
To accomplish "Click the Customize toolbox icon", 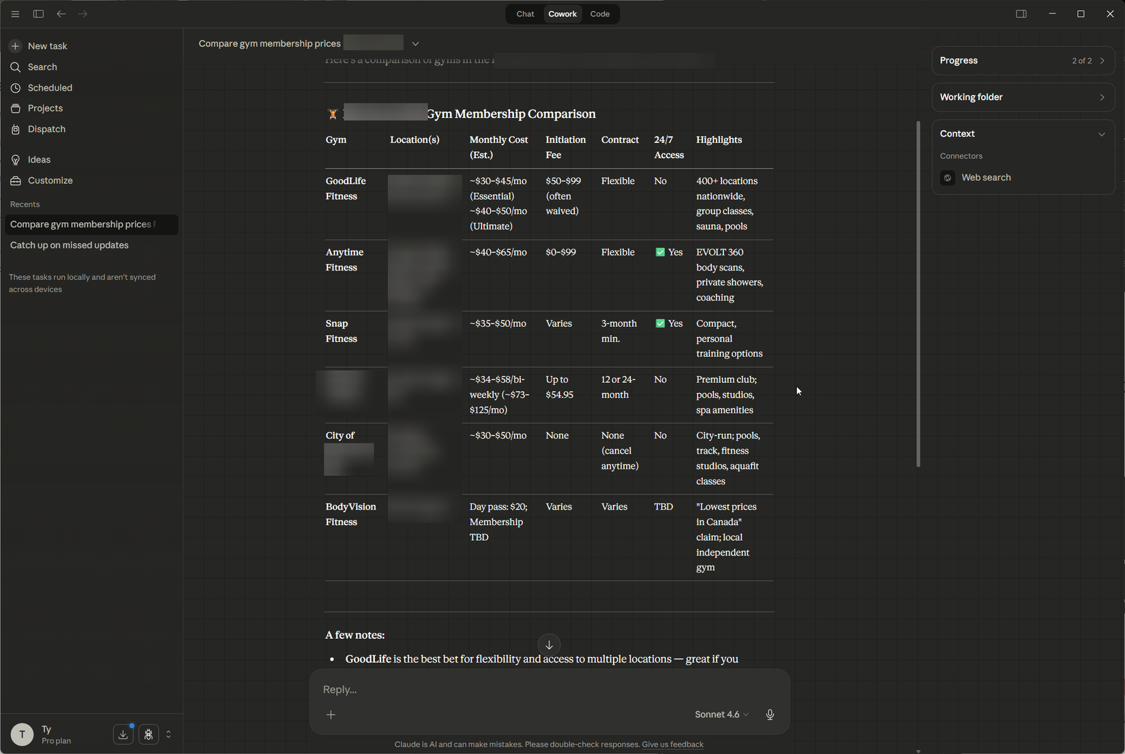I will click(15, 180).
